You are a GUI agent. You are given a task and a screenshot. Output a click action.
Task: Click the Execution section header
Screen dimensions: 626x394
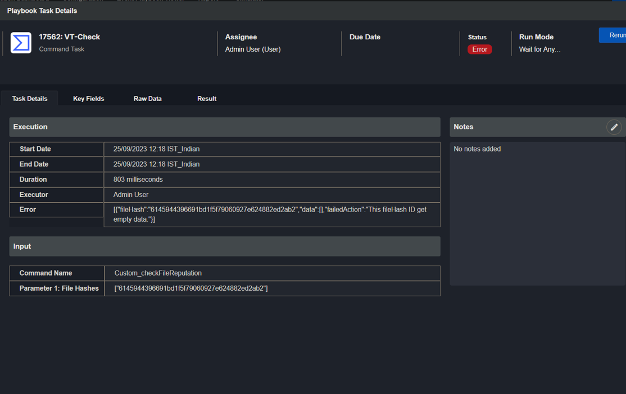(225, 127)
